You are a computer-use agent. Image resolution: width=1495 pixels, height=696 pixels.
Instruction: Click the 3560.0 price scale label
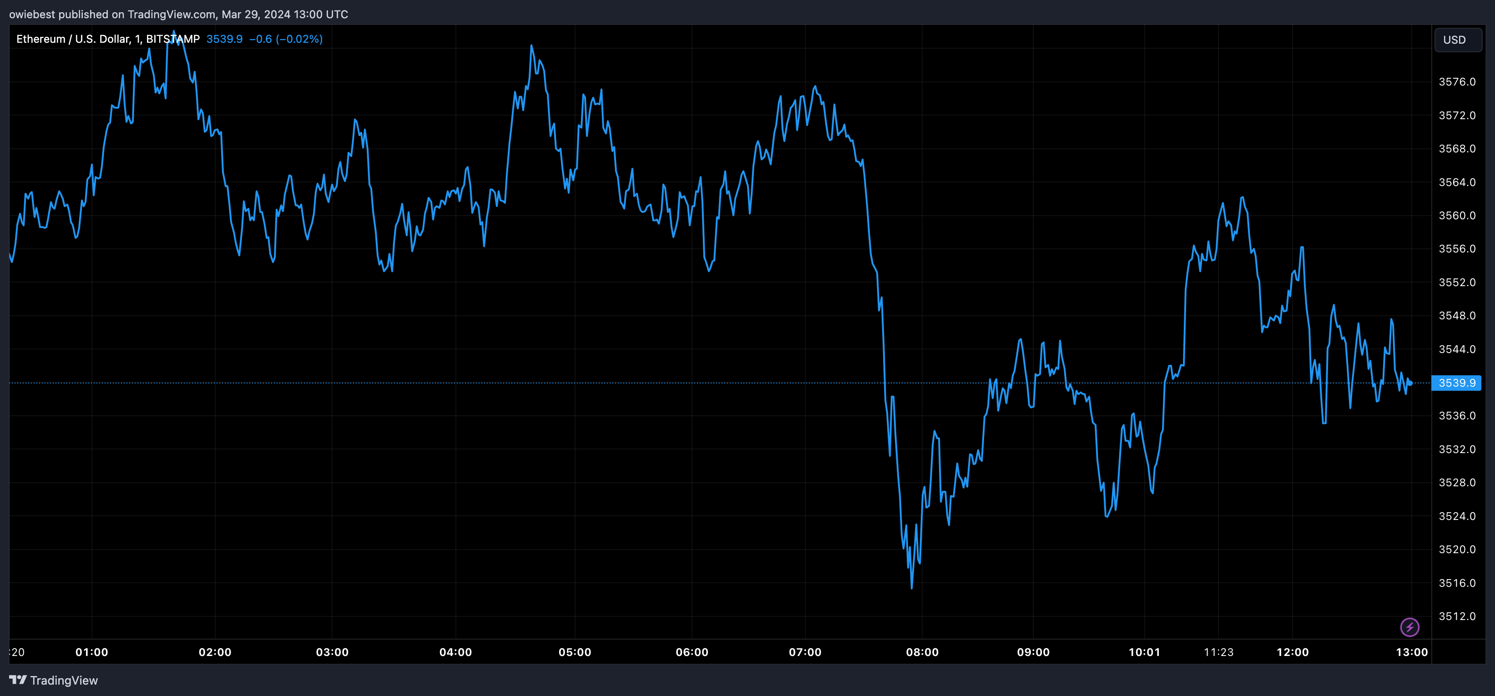pyautogui.click(x=1457, y=215)
